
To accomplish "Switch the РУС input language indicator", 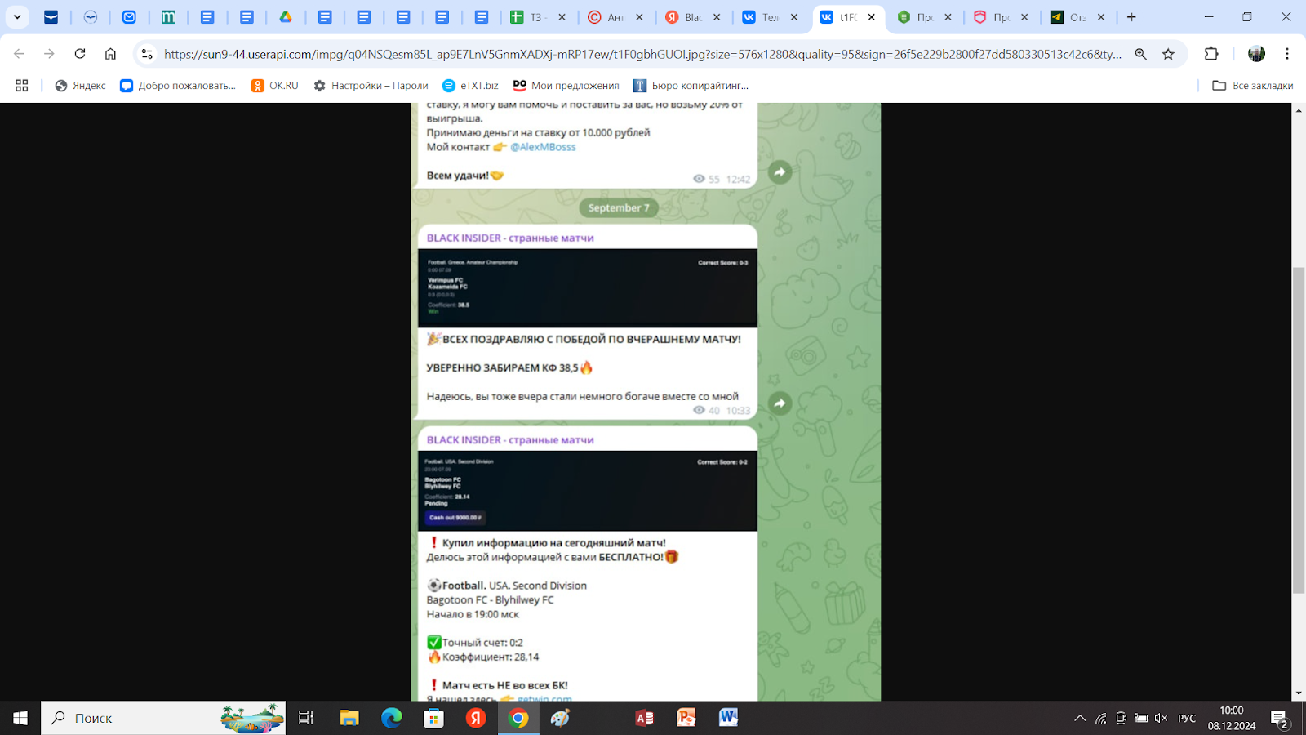I will [1187, 719].
